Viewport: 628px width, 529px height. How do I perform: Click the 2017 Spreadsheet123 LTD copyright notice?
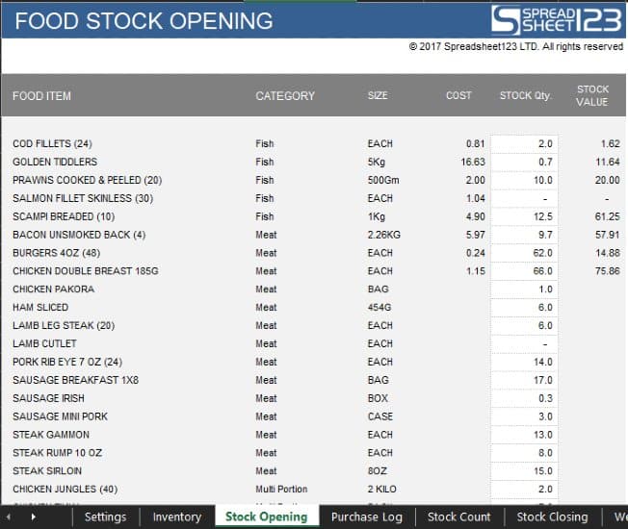(x=516, y=47)
